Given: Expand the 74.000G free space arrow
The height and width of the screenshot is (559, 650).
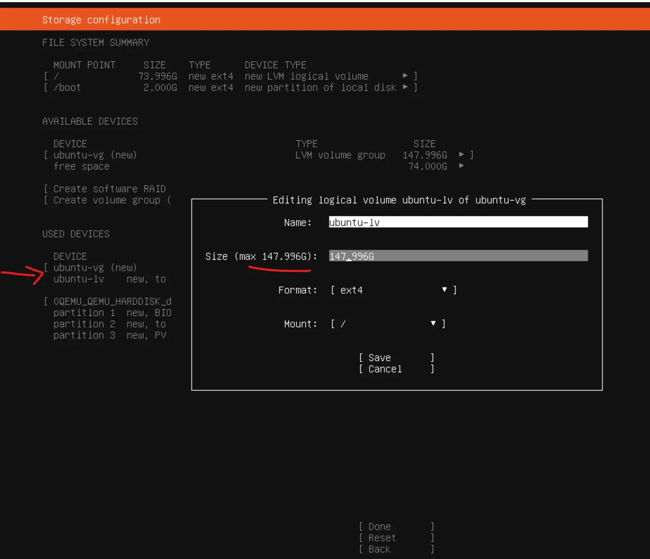Looking at the screenshot, I should [x=461, y=166].
